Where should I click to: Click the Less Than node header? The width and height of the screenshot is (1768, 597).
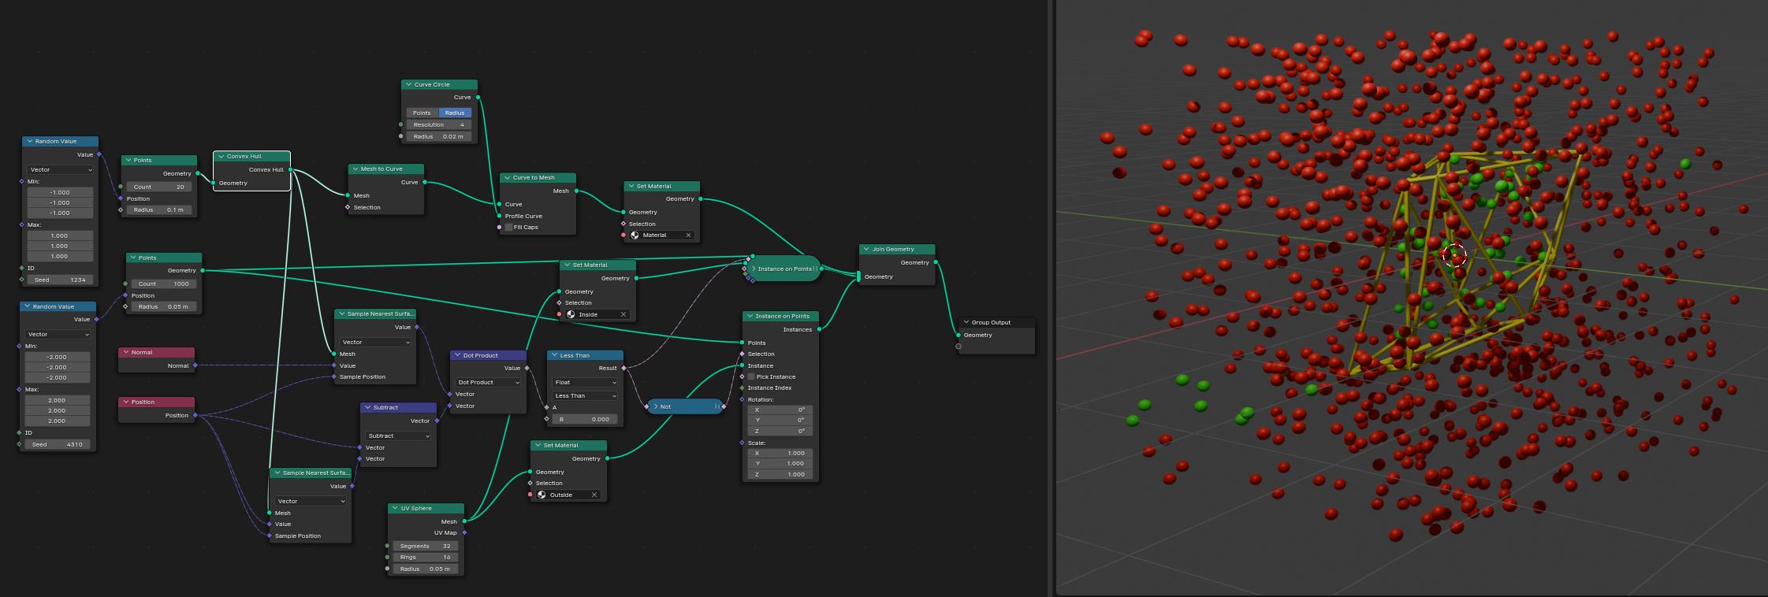[x=585, y=355]
